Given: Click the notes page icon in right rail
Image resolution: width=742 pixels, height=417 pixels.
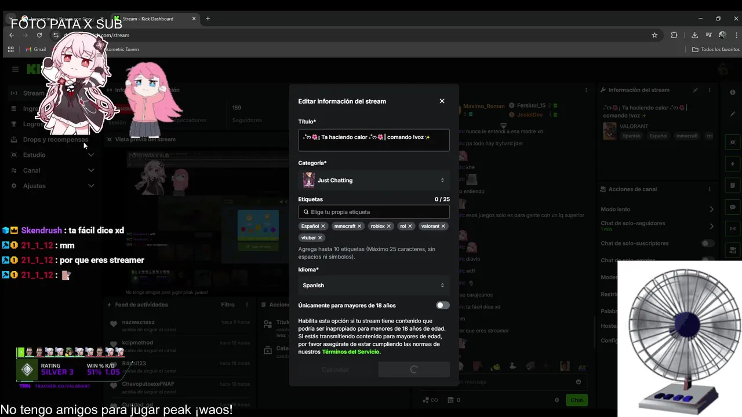Looking at the screenshot, I should tap(733, 185).
